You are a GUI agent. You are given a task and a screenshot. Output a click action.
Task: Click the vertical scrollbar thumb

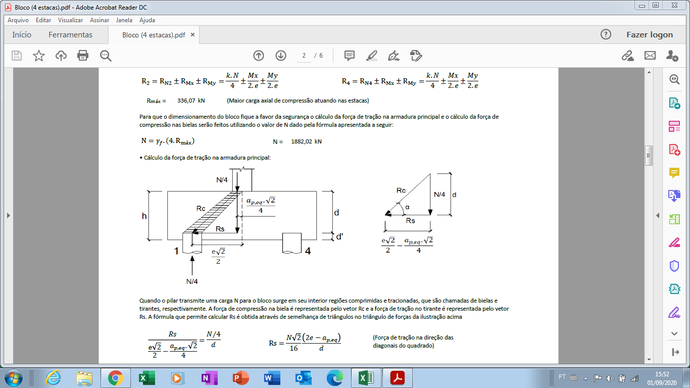[648, 156]
